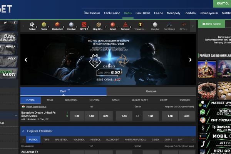Image resolution: width=231 pixels, height=154 pixels.
Task: Pick the away win odds 3.20
Action: [106, 116]
